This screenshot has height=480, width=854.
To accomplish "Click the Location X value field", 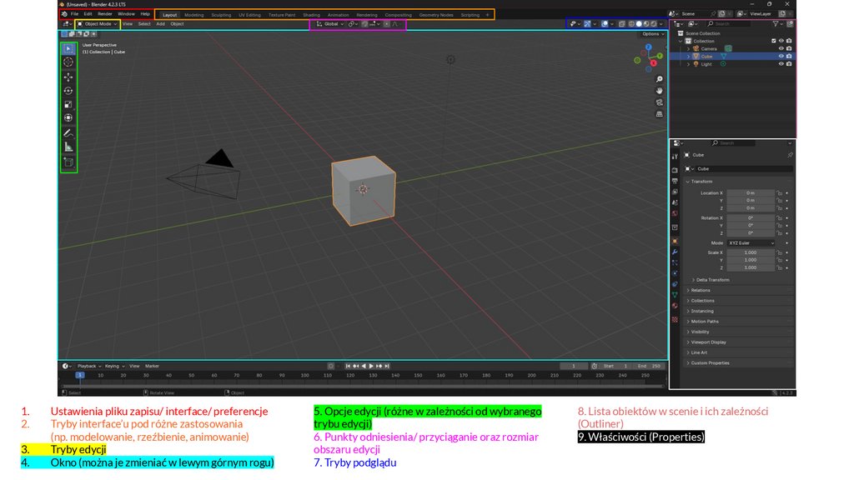I will coord(750,192).
